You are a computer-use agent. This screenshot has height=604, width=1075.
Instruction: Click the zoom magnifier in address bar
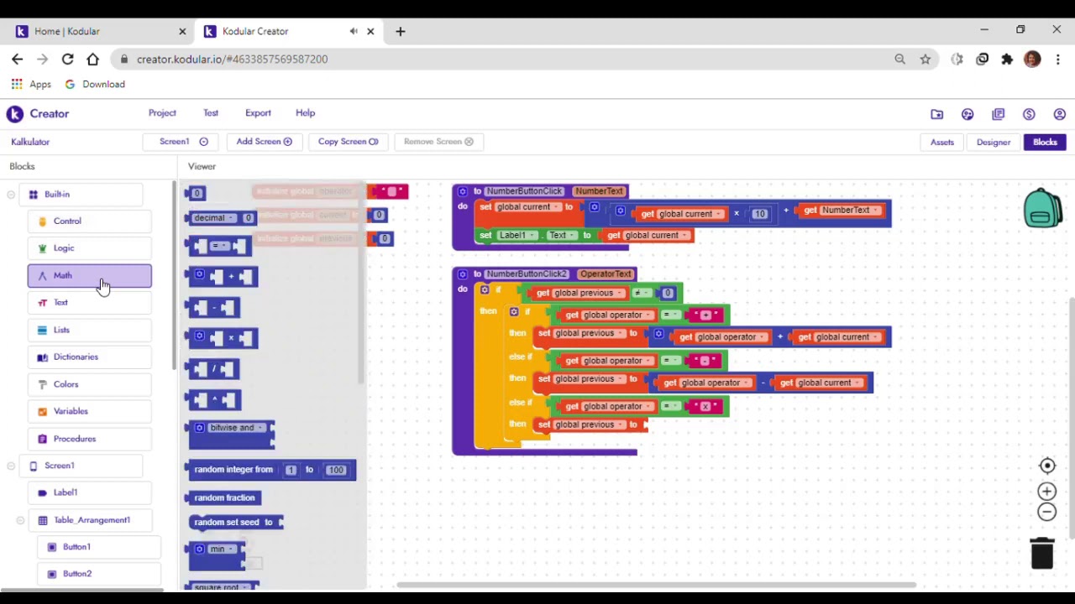899,59
